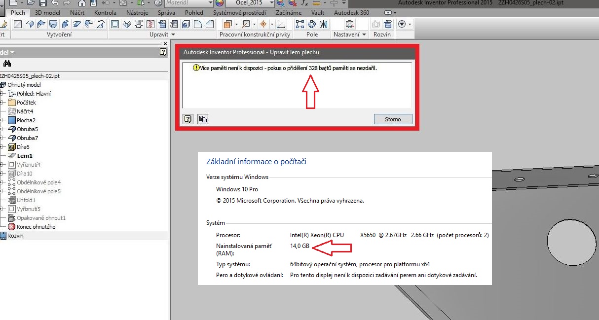Select the Corner Chamfer tool in Upravit
The width and height of the screenshot is (599, 320).
click(x=210, y=24)
